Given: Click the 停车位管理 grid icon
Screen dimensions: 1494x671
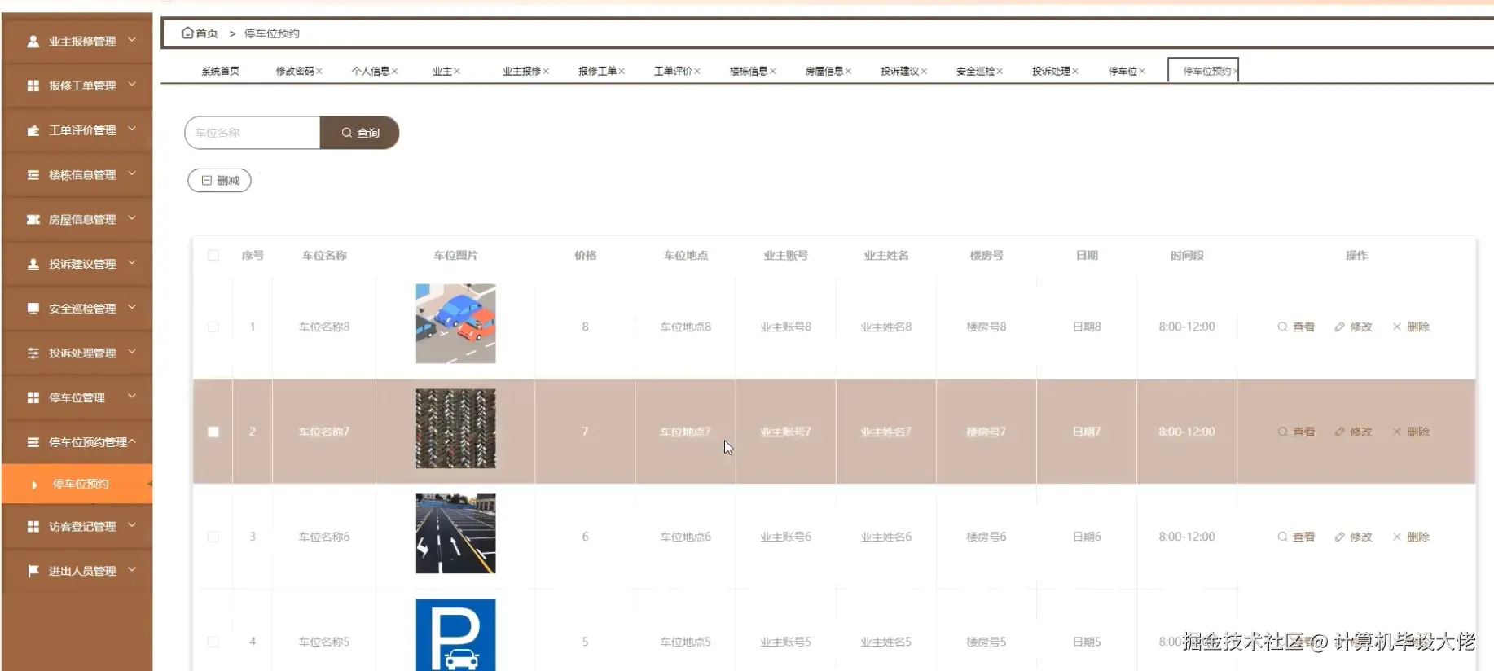Looking at the screenshot, I should tap(33, 397).
